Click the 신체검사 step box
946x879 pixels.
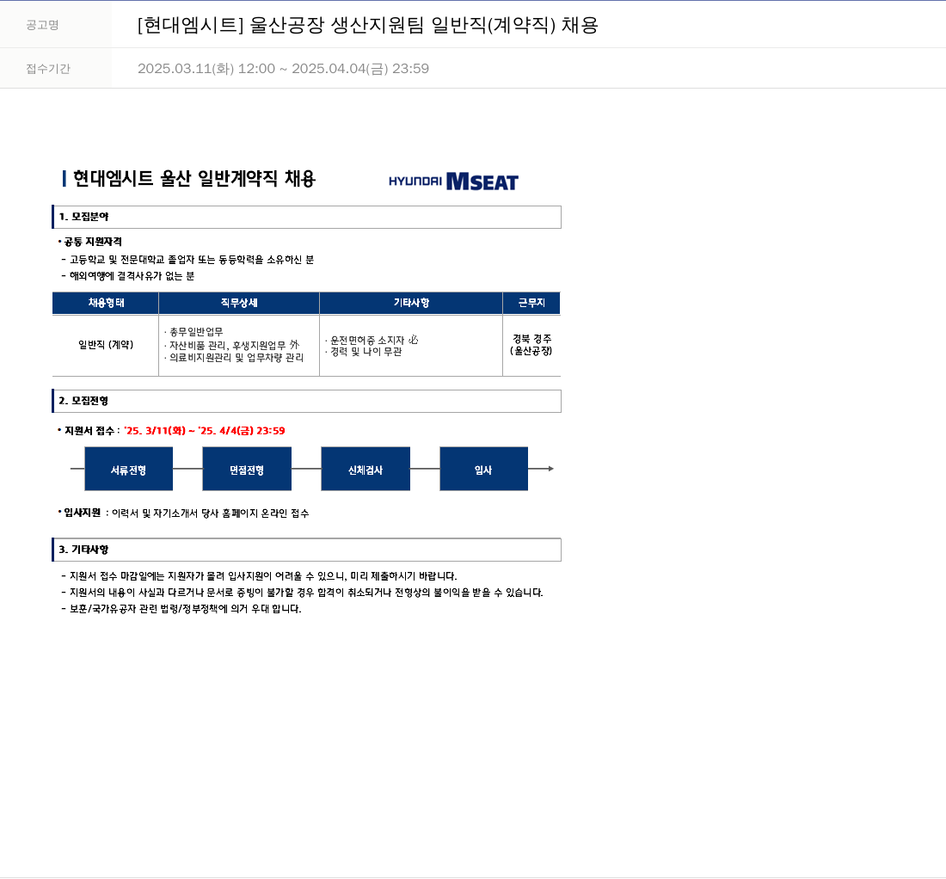(365, 469)
